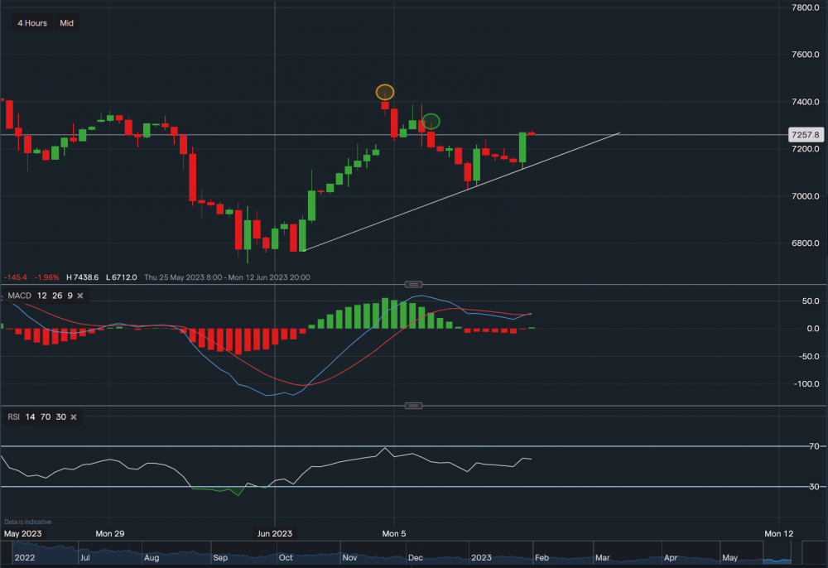This screenshot has width=828, height=568.
Task: Click the RSI parameters "14 70 30"
Action: coord(46,416)
